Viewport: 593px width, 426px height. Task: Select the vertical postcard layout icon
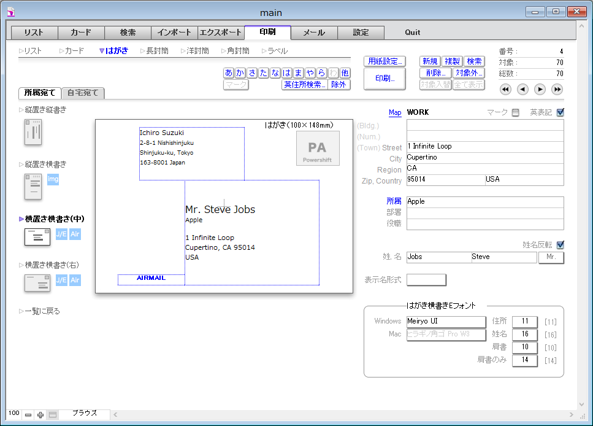click(33, 132)
